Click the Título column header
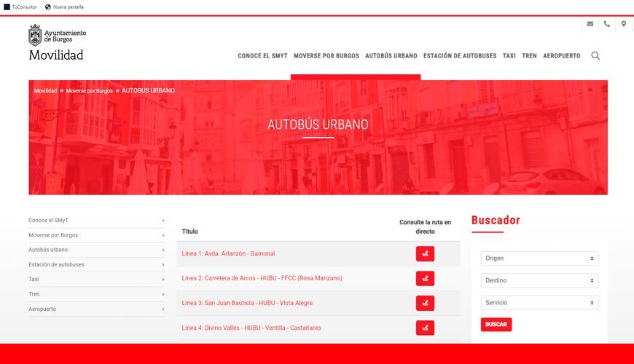The width and height of the screenshot is (634, 364). (x=189, y=232)
